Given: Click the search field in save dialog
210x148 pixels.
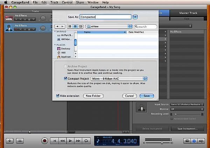Looking at the screenshot, I should click(x=146, y=27).
